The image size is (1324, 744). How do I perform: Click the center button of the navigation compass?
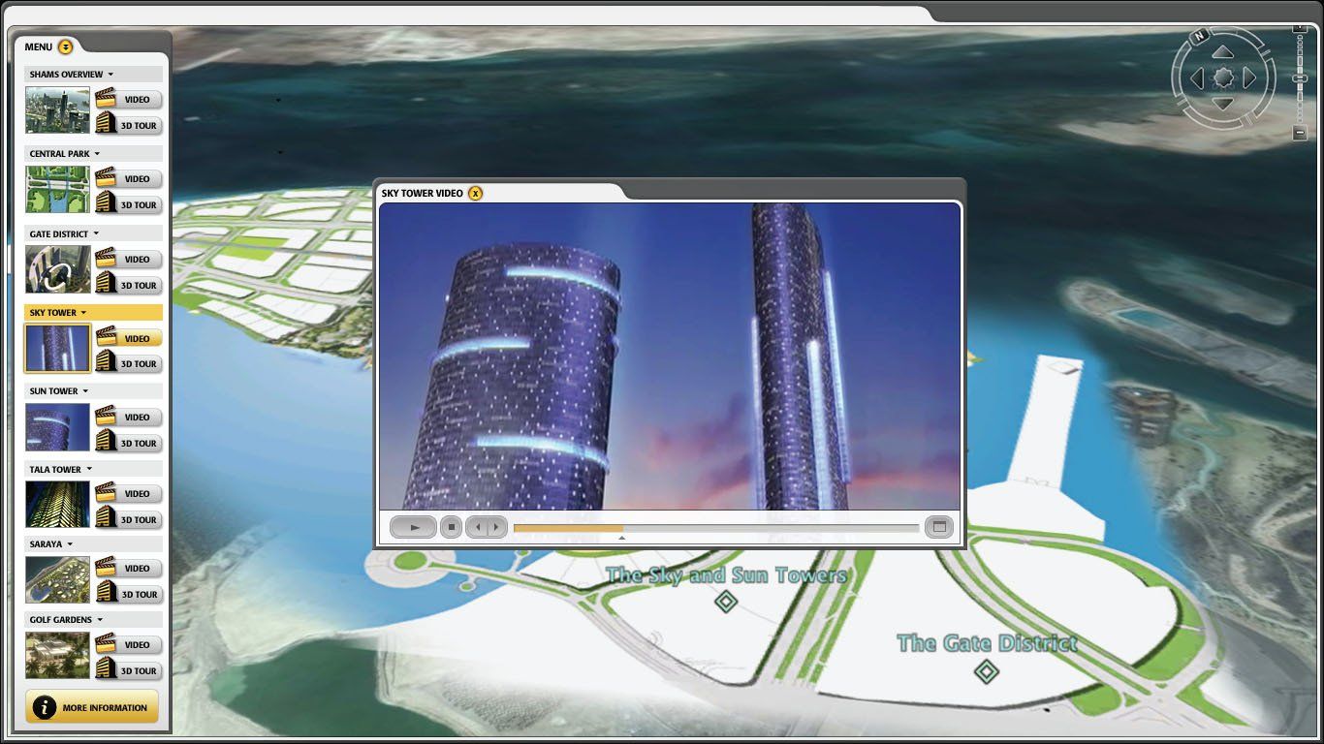pos(1223,77)
